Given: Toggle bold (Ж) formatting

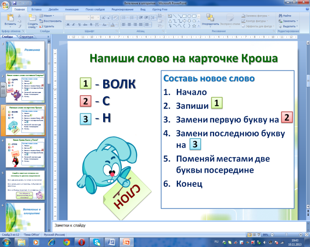Looking at the screenshot, I should click(x=68, y=25).
